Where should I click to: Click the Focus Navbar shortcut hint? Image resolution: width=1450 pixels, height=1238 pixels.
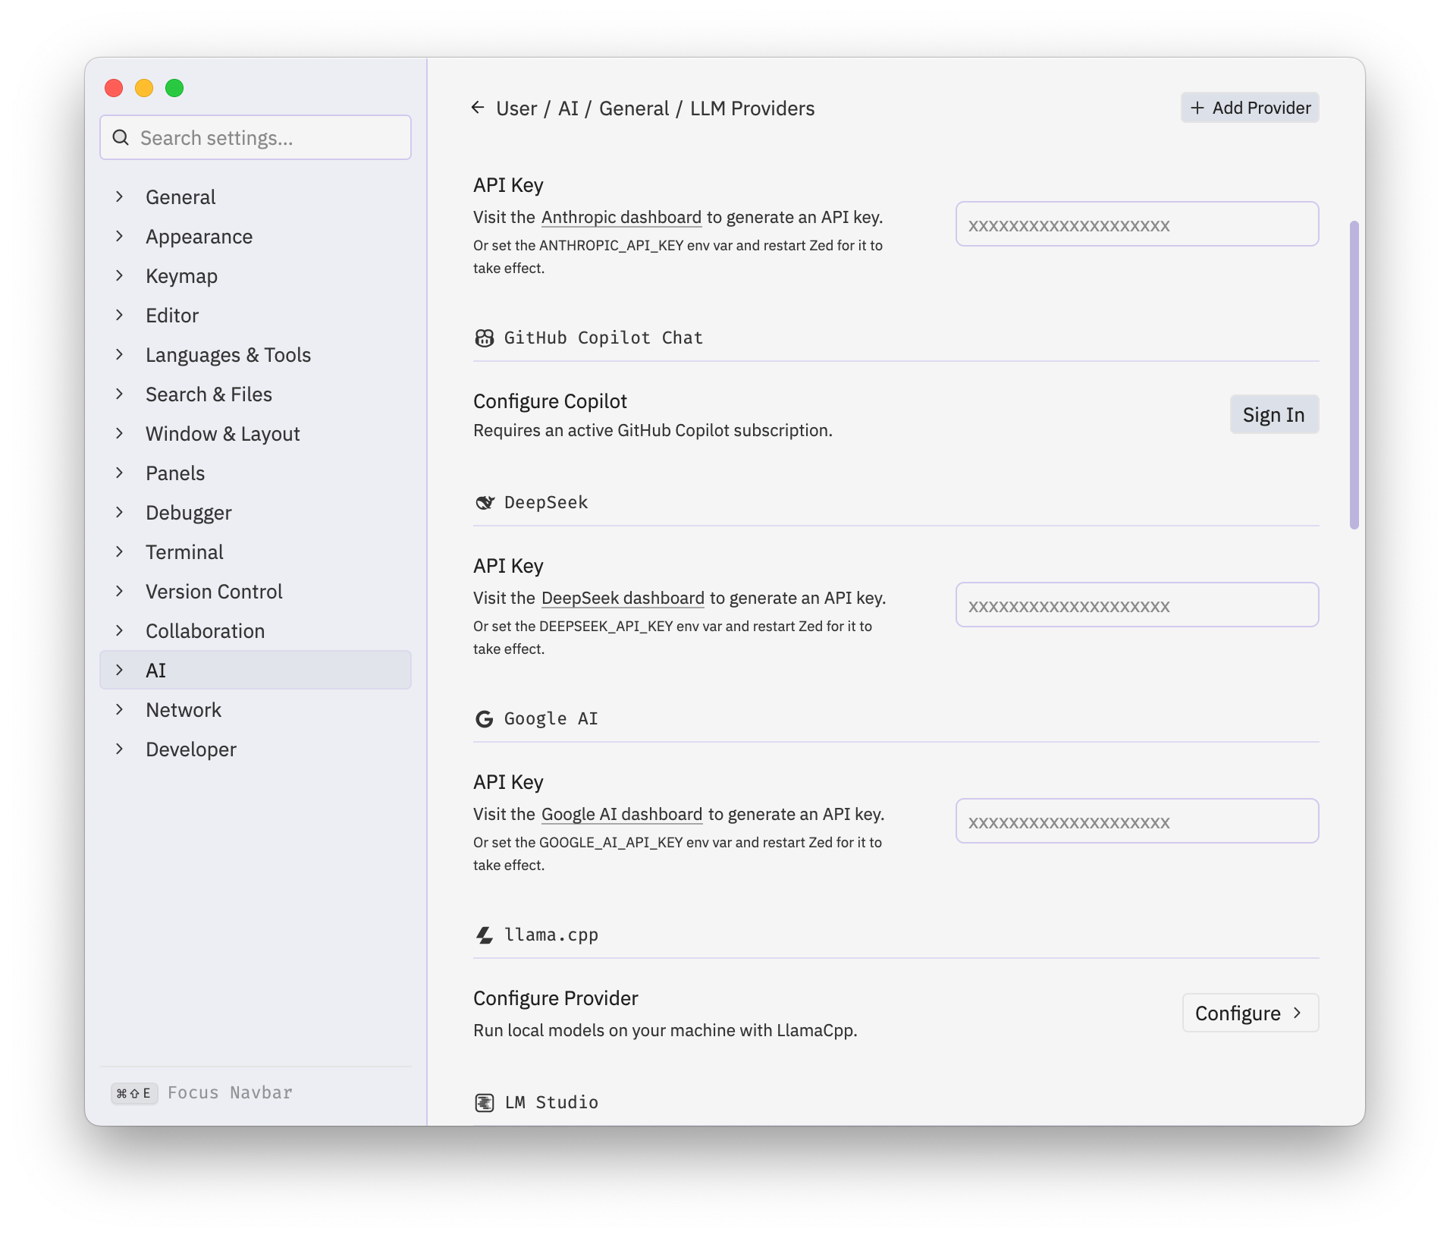click(202, 1092)
